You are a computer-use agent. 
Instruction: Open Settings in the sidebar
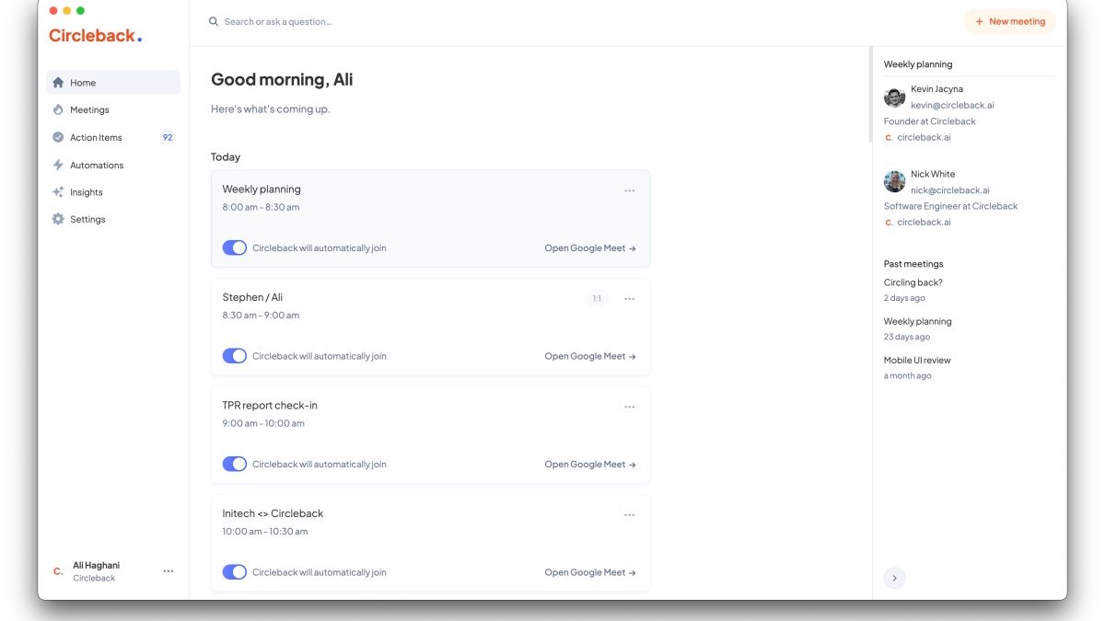click(113, 219)
